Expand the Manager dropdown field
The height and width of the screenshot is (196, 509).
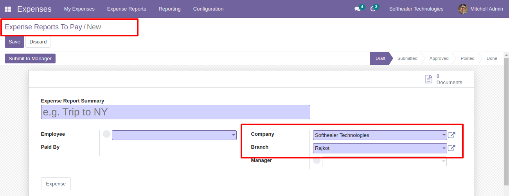click(x=384, y=161)
